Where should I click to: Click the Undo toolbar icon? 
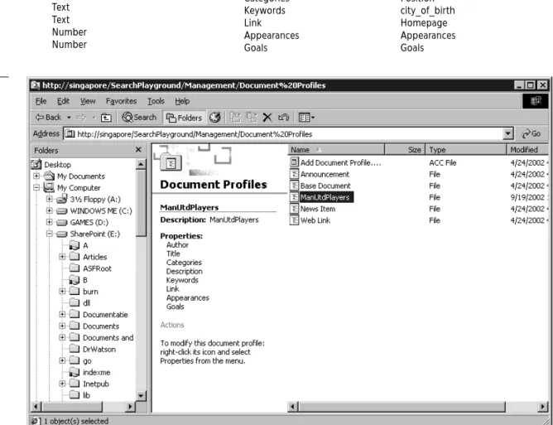tap(284, 118)
